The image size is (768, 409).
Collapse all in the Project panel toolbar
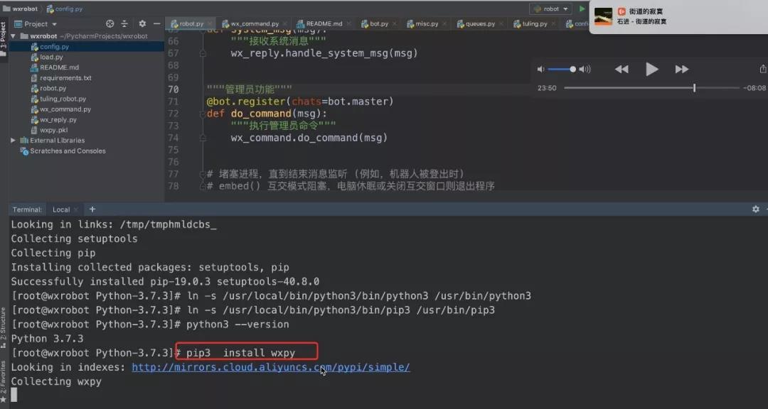tap(124, 23)
